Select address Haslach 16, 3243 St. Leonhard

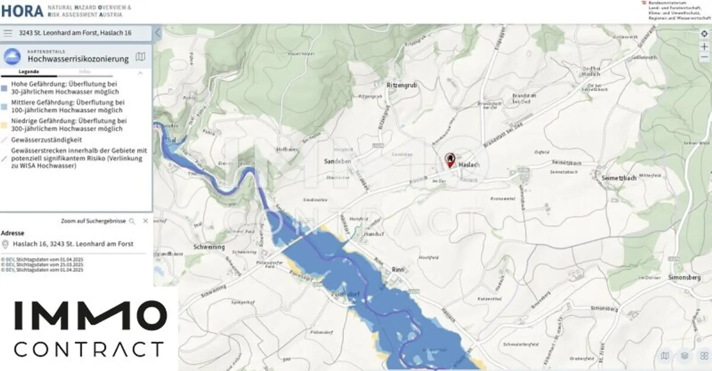73,244
